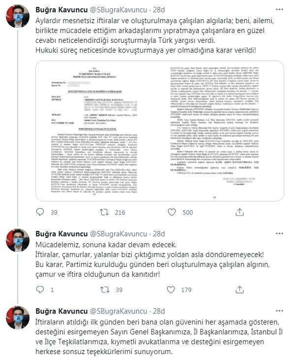Screen dimensions: 295x360
Task: Like the tweet with 179 likes
Action: [171, 290]
